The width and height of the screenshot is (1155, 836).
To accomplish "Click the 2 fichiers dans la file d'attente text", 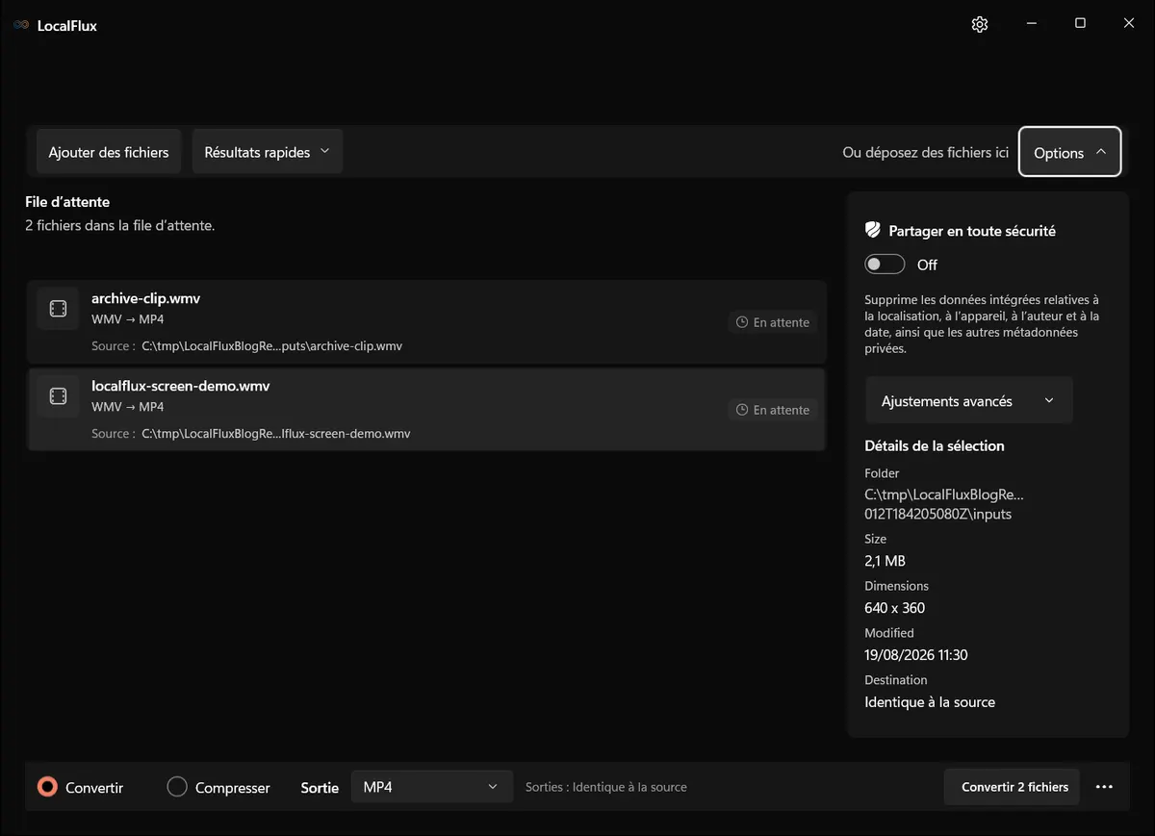I will click(x=119, y=226).
